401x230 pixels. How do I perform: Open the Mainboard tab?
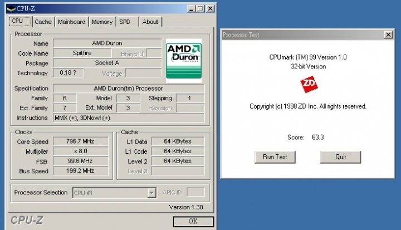[72, 22]
